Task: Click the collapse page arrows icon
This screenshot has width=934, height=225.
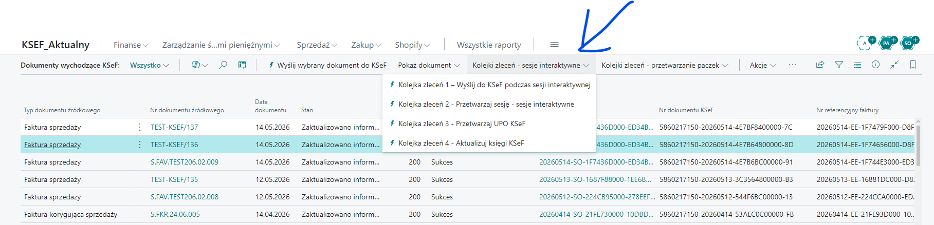Action: (894, 65)
